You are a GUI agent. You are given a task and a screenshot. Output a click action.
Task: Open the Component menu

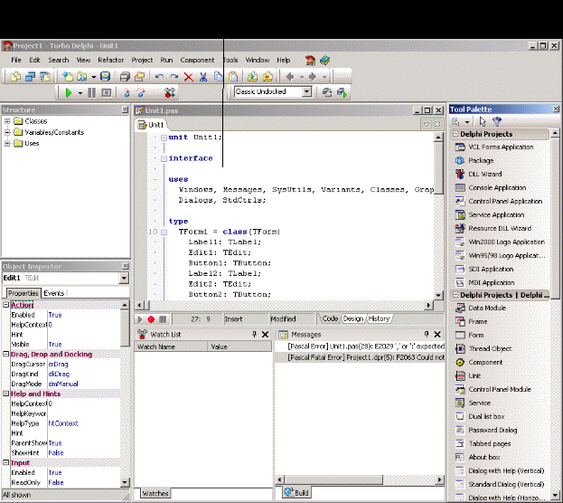pos(197,60)
